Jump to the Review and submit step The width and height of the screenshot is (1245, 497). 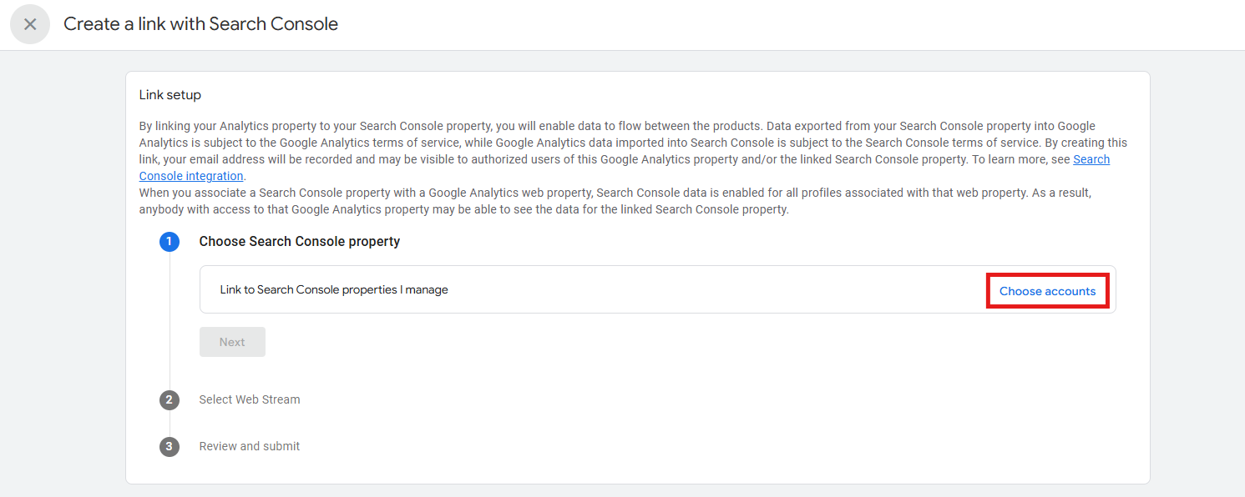tap(250, 446)
